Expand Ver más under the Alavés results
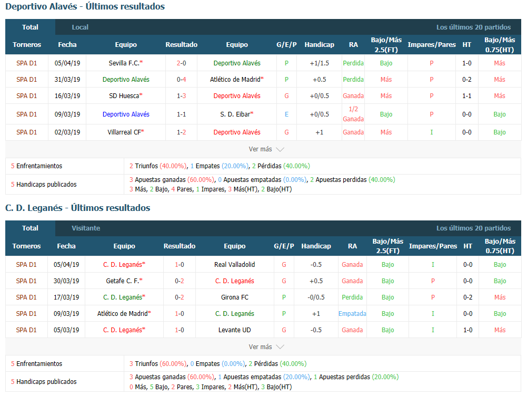The width and height of the screenshot is (527, 395). (x=266, y=149)
